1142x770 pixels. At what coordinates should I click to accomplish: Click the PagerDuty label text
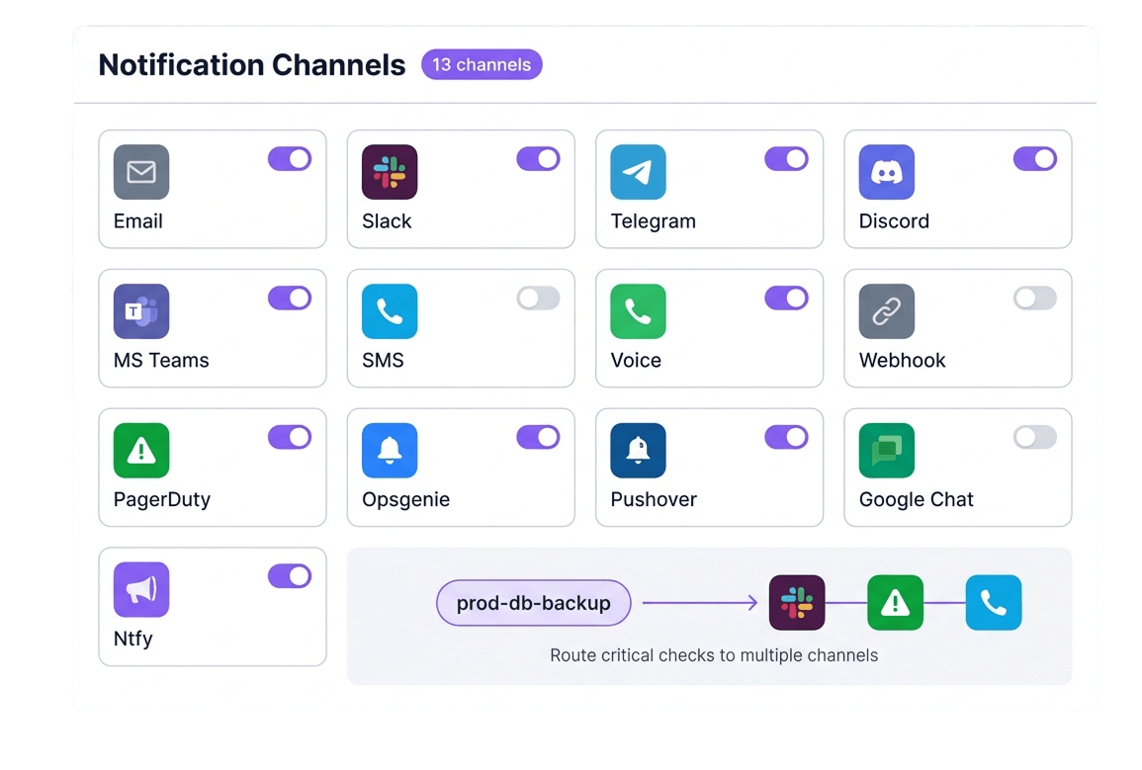(162, 500)
